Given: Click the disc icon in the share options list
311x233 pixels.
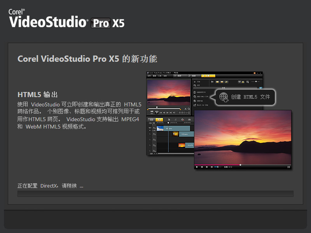Looking at the screenshot, I should 195,101.
